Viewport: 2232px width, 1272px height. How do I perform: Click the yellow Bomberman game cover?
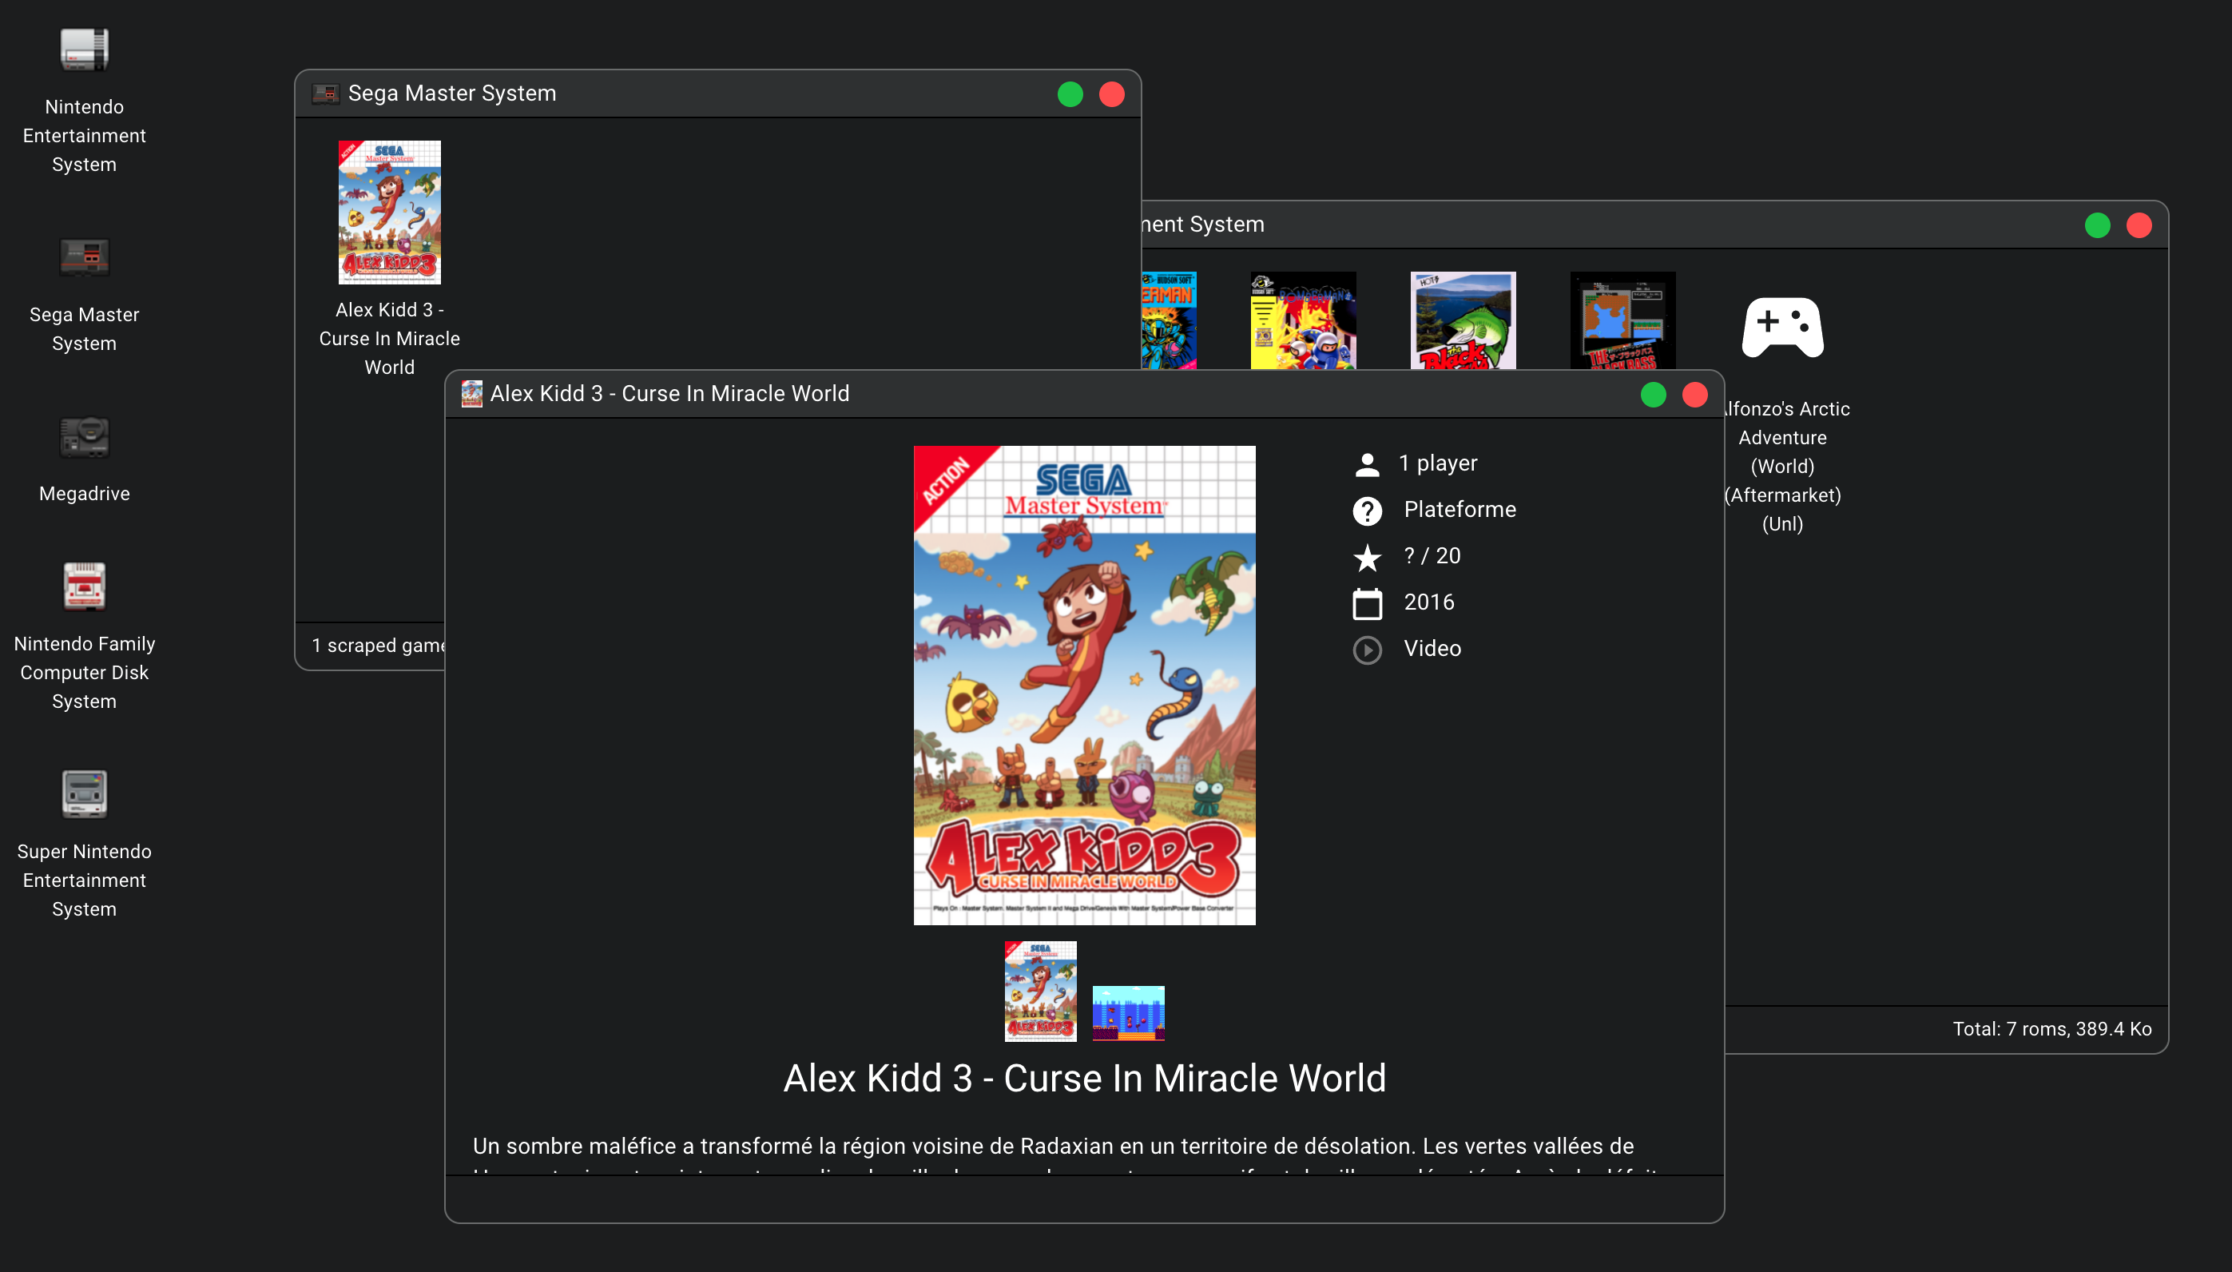pyautogui.click(x=1302, y=320)
